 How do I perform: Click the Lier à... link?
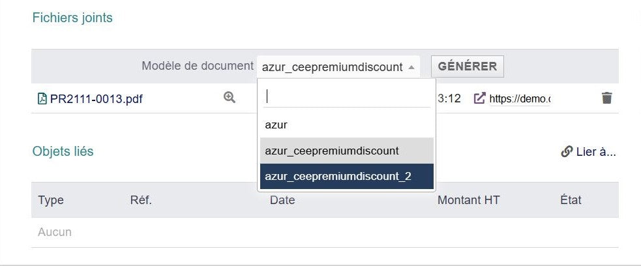(595, 152)
